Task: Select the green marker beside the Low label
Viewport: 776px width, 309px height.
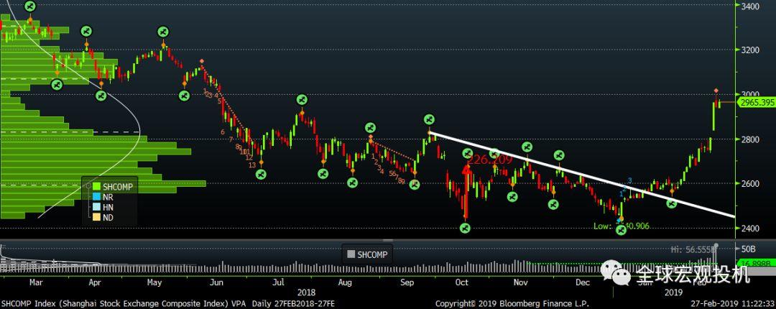Action: coord(621,229)
